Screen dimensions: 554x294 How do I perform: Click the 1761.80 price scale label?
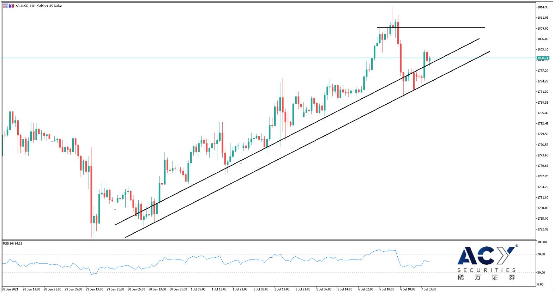[542, 198]
